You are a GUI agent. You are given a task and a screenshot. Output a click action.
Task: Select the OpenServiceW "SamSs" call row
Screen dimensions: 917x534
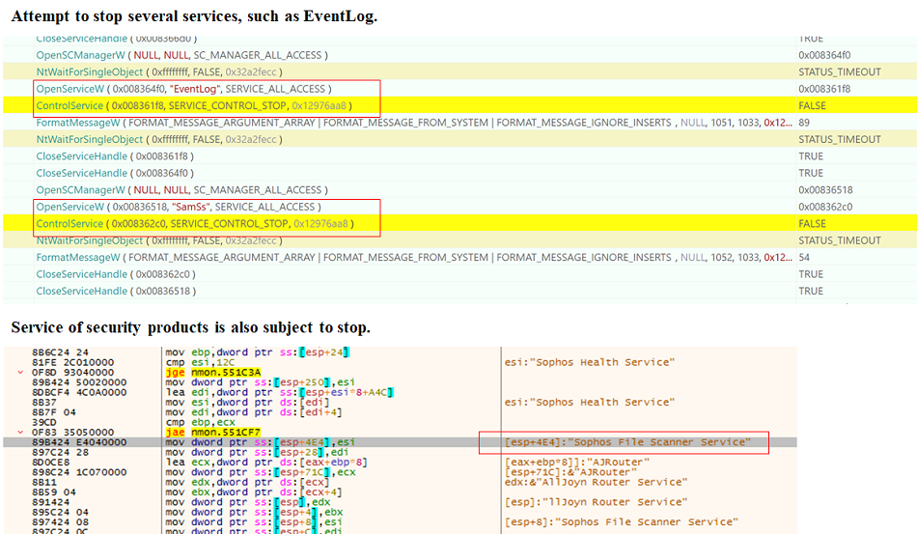(179, 207)
